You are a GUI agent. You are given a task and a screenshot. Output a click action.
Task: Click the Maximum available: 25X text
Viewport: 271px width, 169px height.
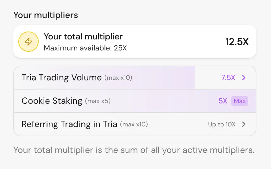85,48
